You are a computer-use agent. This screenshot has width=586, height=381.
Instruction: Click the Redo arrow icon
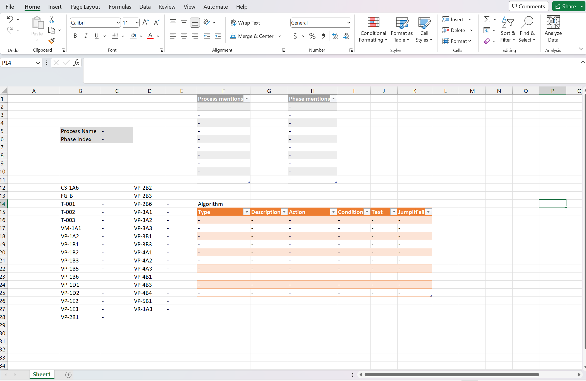pyautogui.click(x=10, y=30)
